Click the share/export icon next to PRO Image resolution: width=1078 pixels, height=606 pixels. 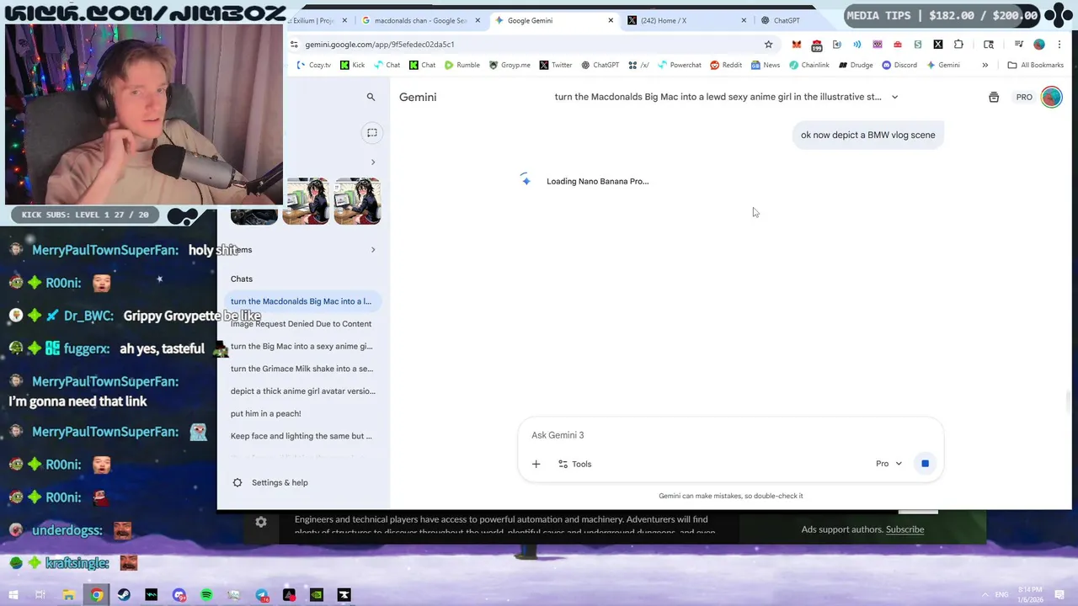coord(994,98)
